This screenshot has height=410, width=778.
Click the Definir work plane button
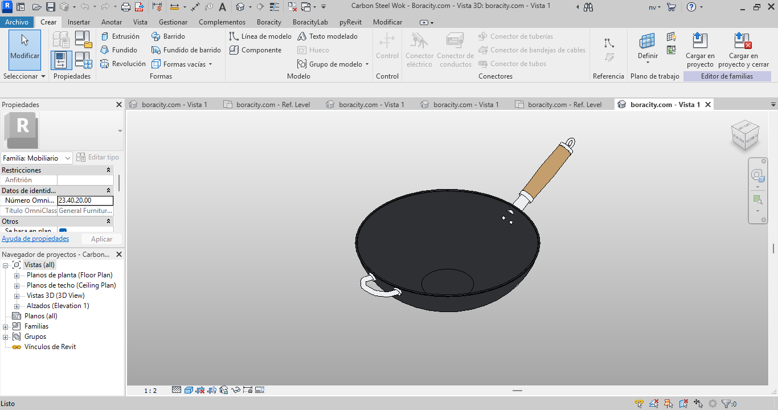coord(648,48)
